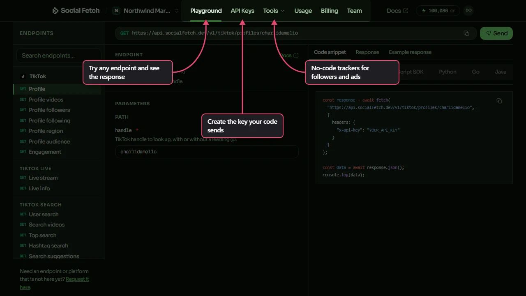Viewport: 526px width, 296px height.
Task: Click the handle parameter input field
Action: tap(207, 152)
